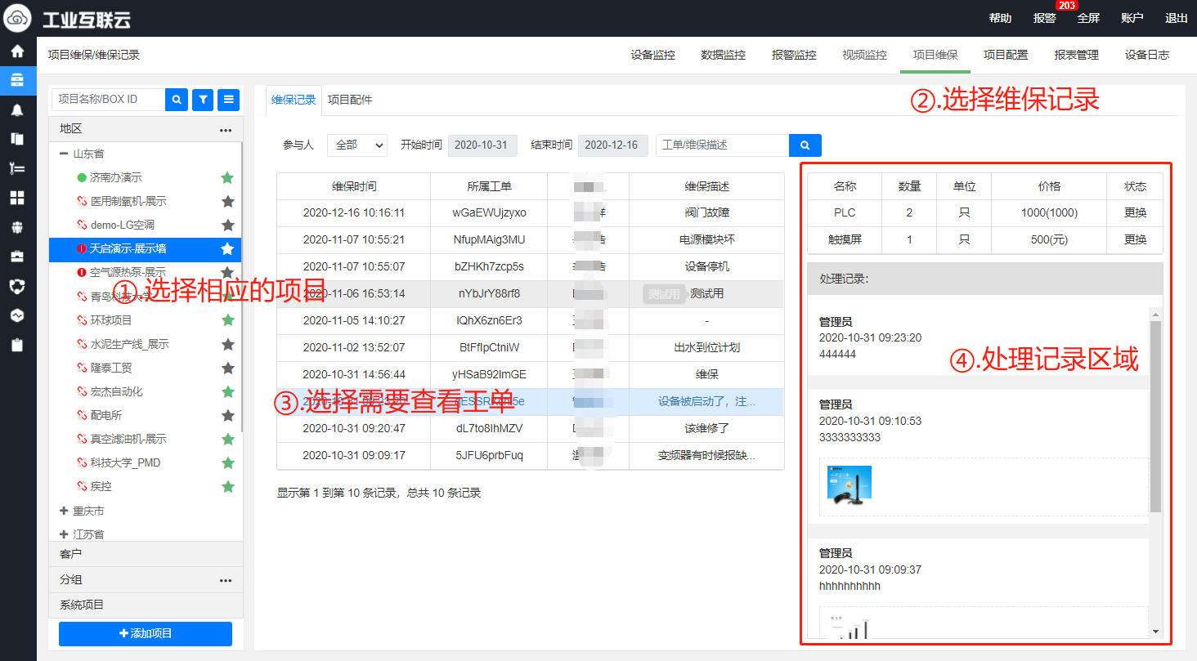1197x661 pixels.
Task: Collapse the 地区 section header
Action: pos(146,129)
